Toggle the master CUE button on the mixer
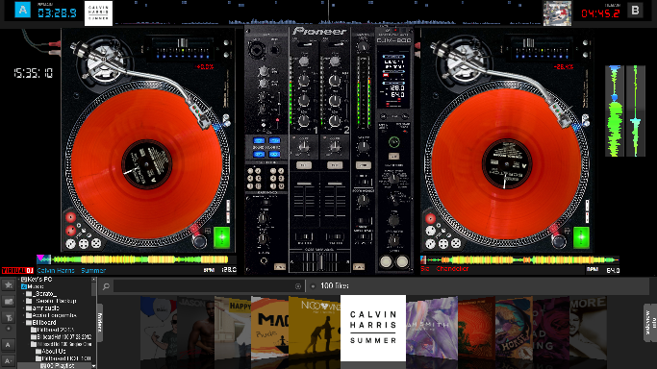The image size is (657, 369). 363,165
